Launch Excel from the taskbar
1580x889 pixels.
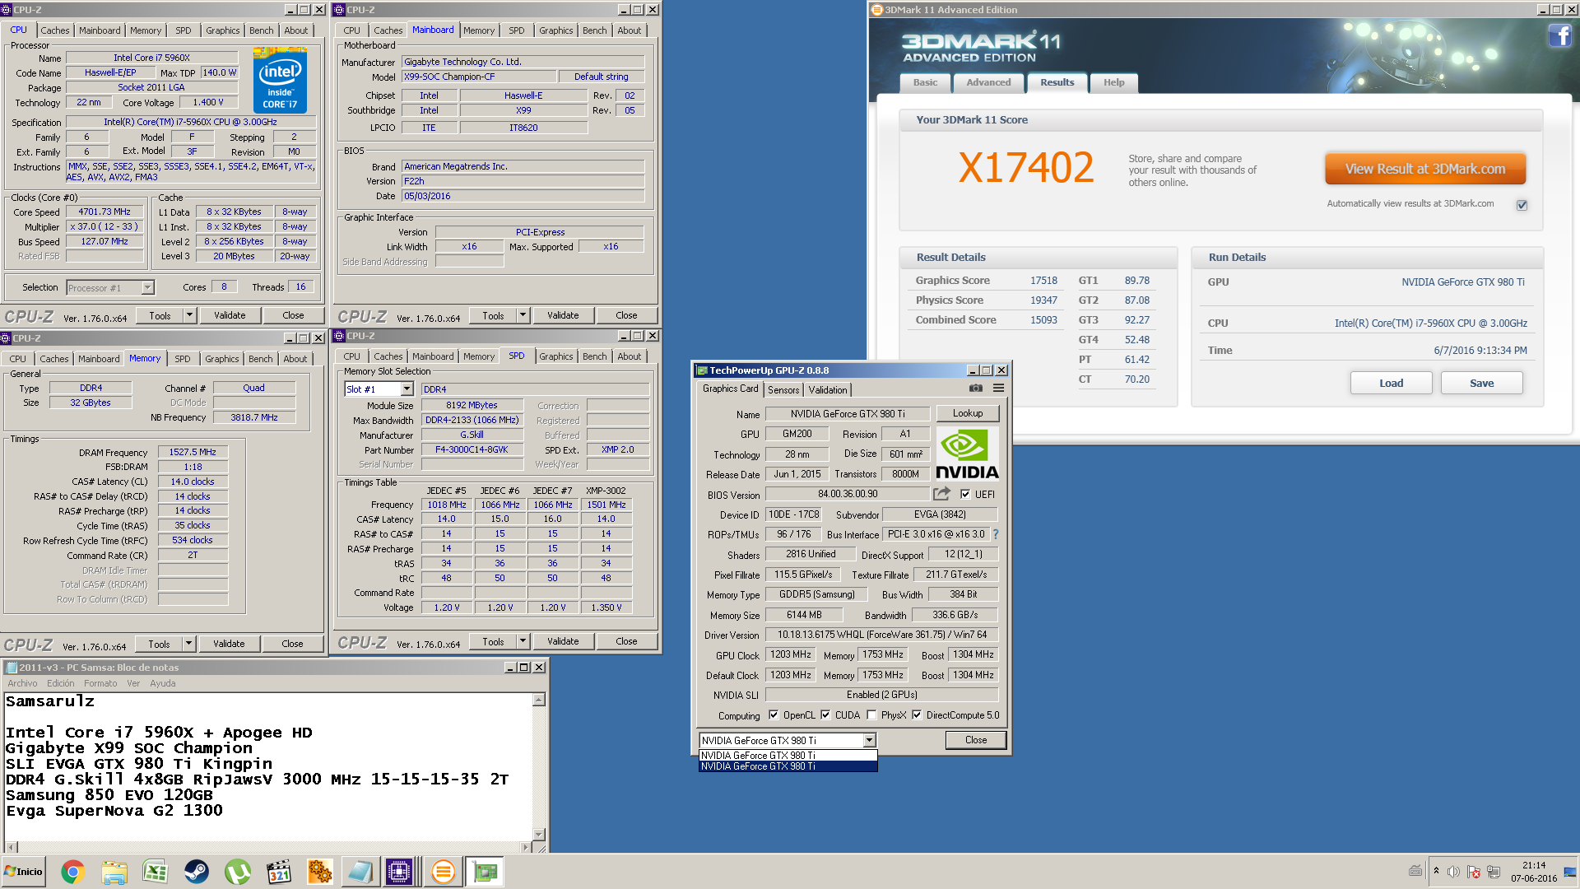155,872
